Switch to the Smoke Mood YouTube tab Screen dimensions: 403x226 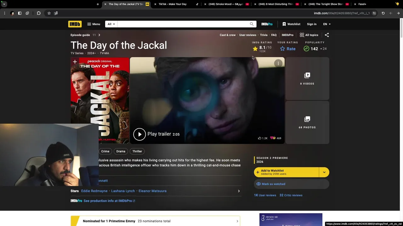(227, 4)
